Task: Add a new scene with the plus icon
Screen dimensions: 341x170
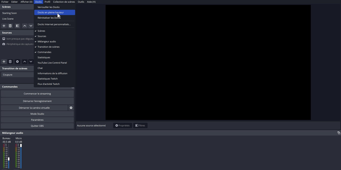Action: pyautogui.click(x=4, y=26)
